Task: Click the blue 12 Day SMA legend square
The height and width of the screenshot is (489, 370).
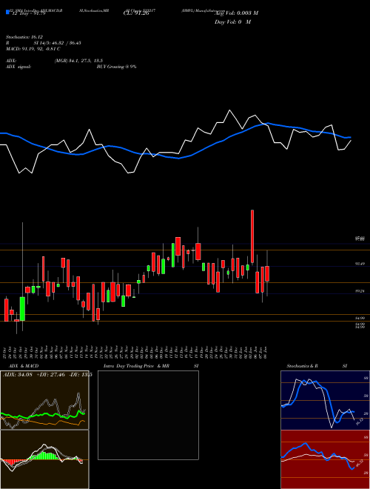Action: tap(7, 12)
